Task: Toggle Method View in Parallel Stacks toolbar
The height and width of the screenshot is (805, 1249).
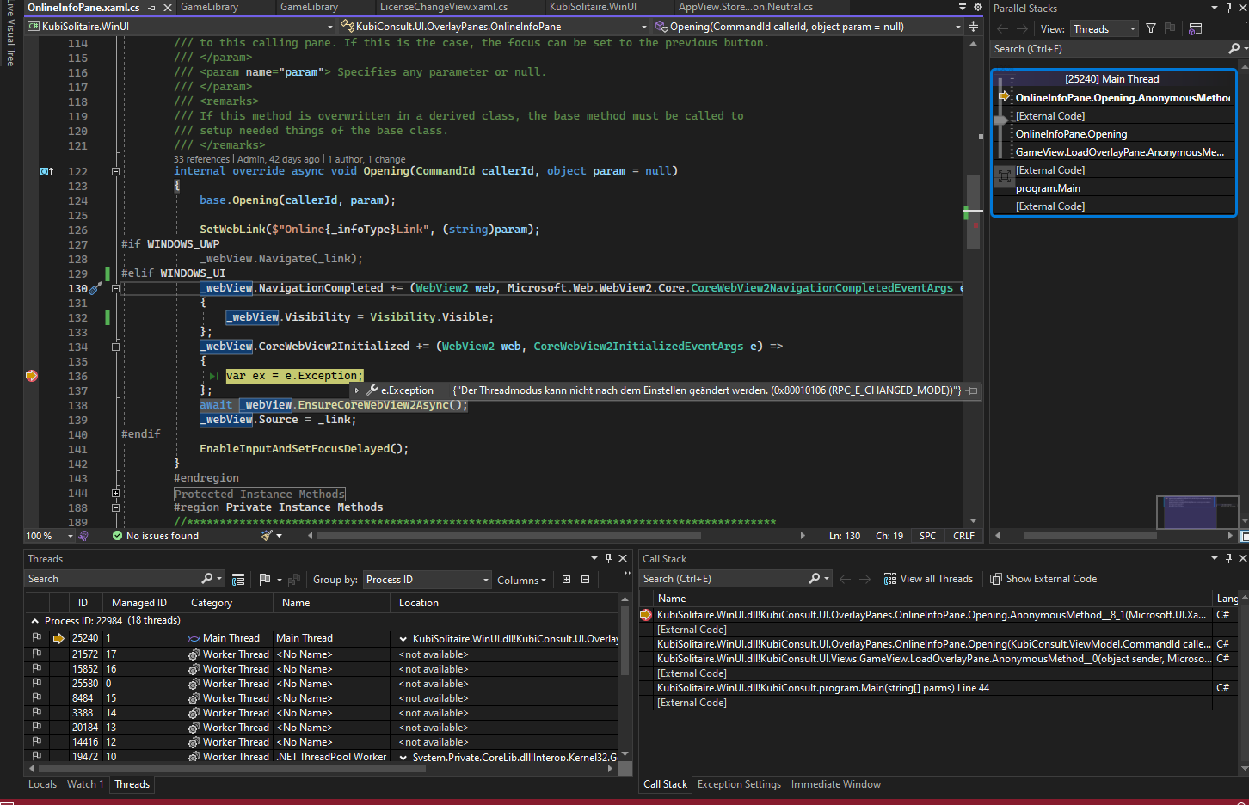Action: pos(1195,28)
